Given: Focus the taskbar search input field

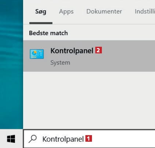Looking at the screenshot, I should click(89, 139).
